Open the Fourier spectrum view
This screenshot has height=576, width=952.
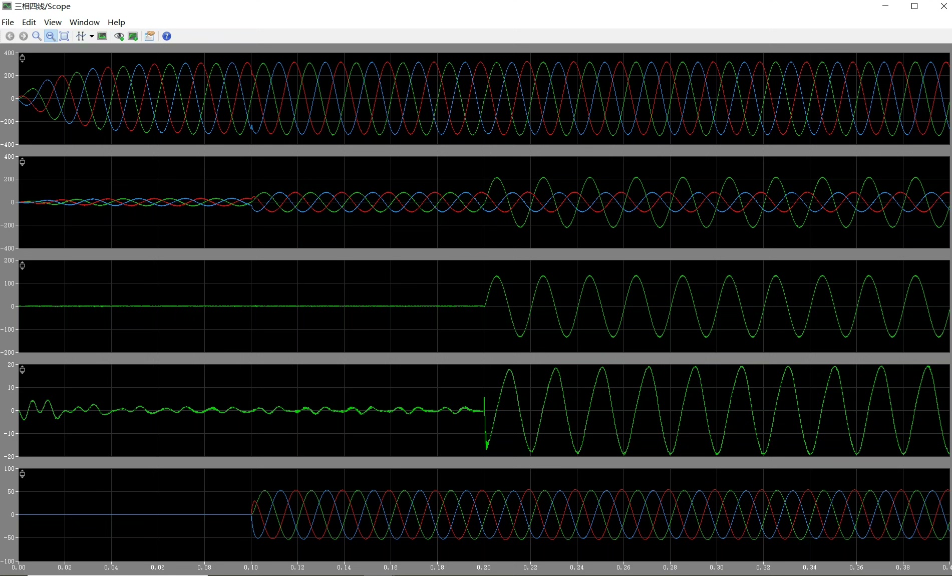[102, 36]
